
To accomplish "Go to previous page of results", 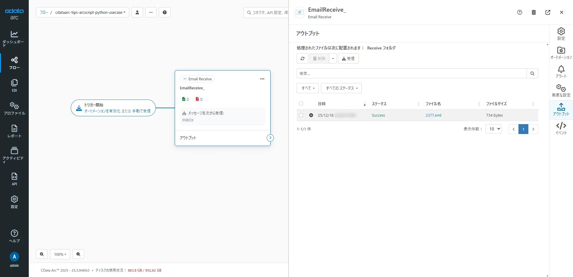I will [x=513, y=129].
